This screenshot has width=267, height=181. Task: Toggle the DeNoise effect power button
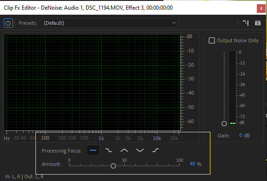tap(8, 23)
